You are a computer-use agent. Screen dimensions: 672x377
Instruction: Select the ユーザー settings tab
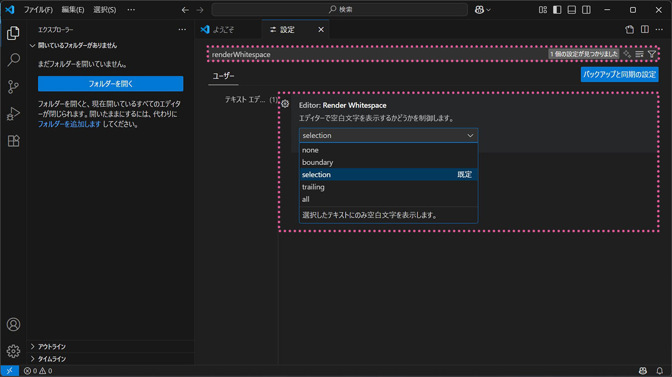[224, 76]
